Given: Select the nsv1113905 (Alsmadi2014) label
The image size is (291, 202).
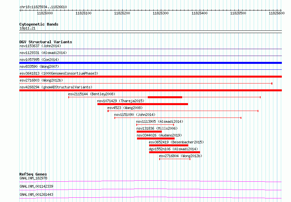Looking at the screenshot, I should pos(160,121).
